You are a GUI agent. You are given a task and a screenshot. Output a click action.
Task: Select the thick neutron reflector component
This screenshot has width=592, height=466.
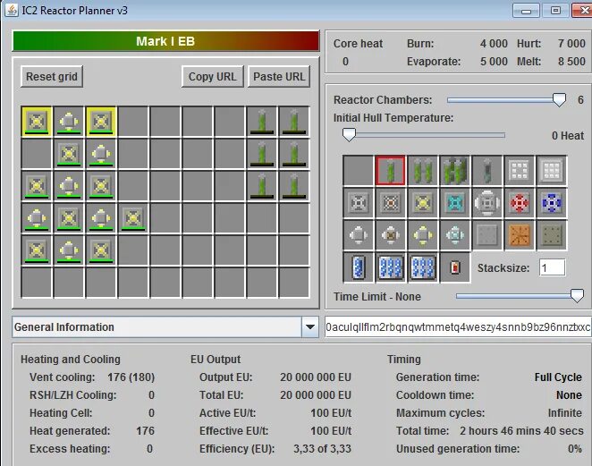click(552, 170)
